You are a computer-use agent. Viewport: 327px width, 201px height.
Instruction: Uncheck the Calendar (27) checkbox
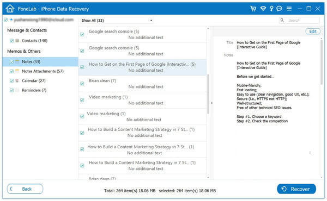point(11,80)
